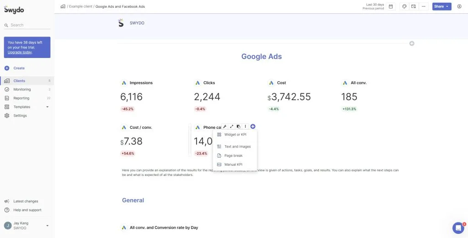The height and width of the screenshot is (238, 468).
Task: Click the Google Ads icon beside All conv.
Action: (x=345, y=83)
